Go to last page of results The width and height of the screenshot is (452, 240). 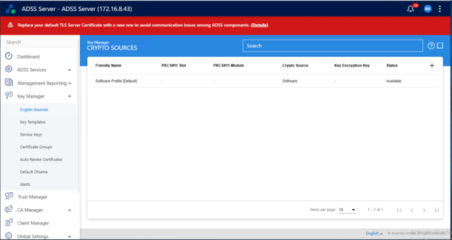click(x=436, y=210)
